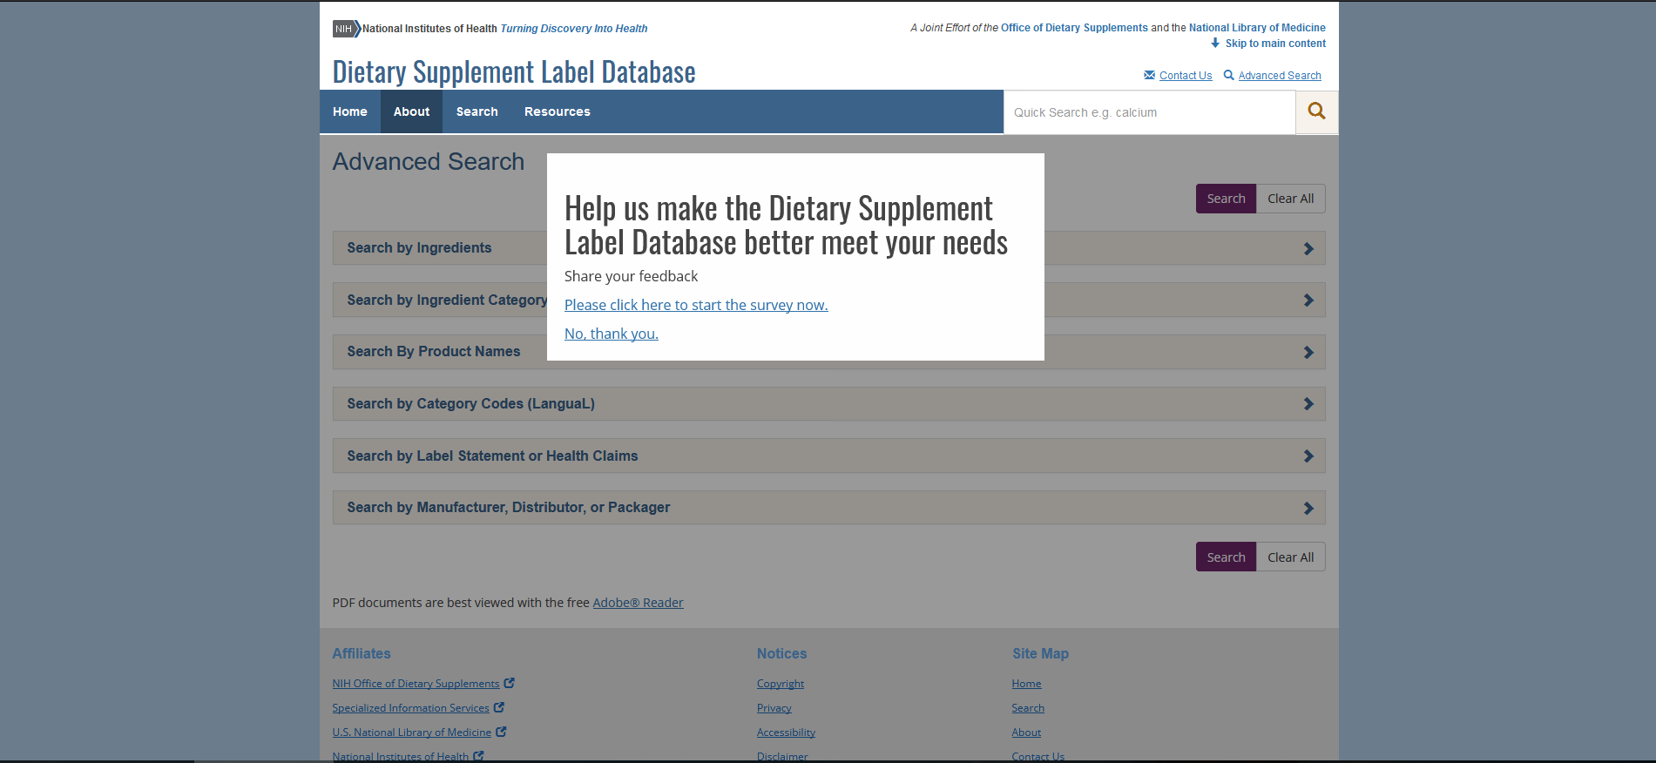Click the magnifier icon beside Advanced Search
The height and width of the screenshot is (763, 1656).
[1228, 75]
